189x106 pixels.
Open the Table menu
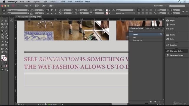point(62,1)
